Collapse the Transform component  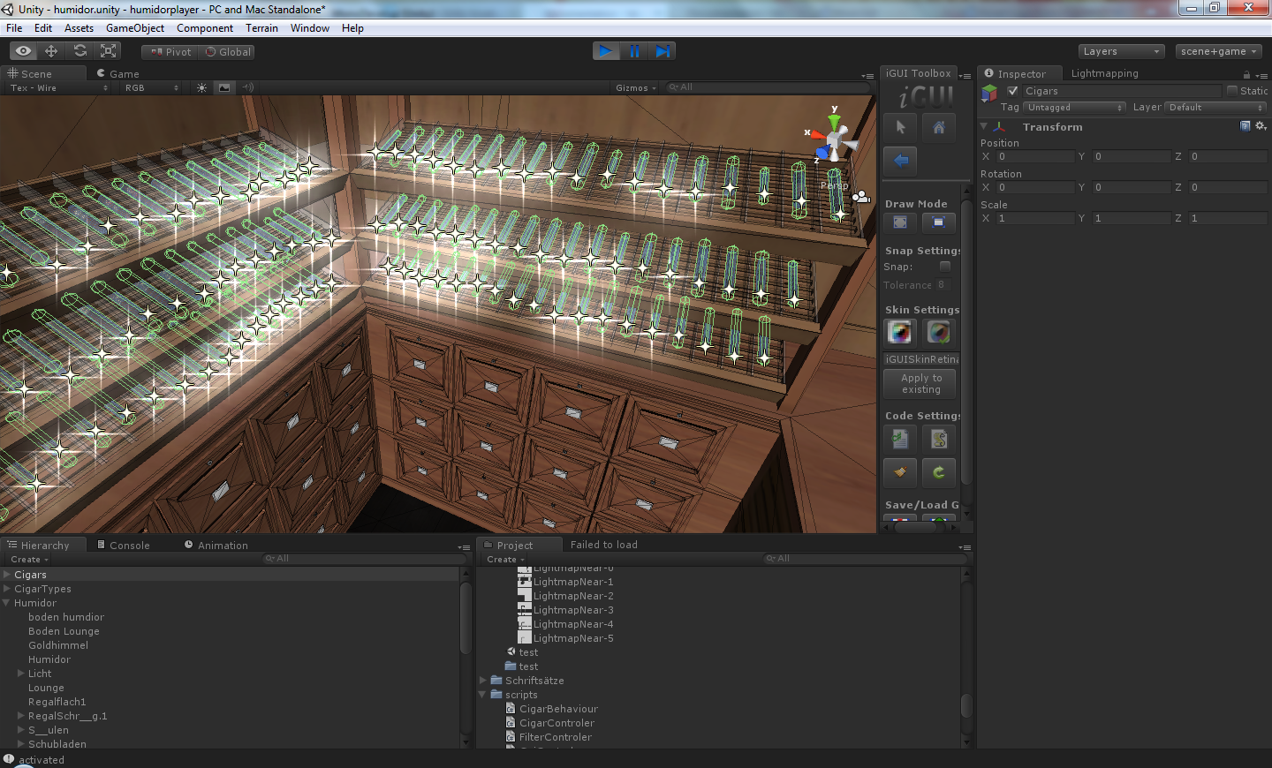coord(983,126)
